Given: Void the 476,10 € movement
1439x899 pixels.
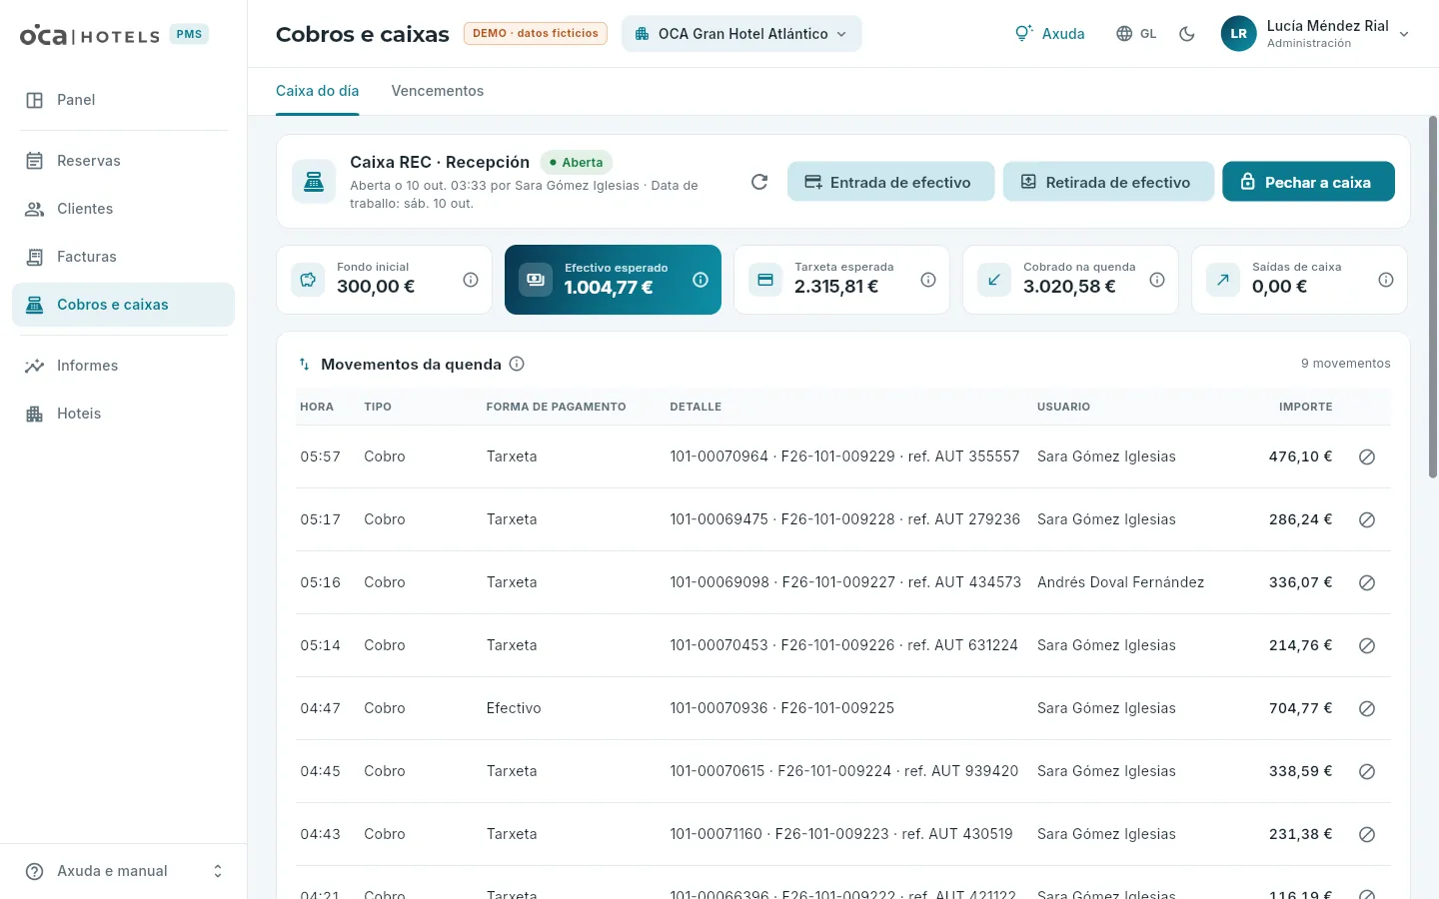Looking at the screenshot, I should pyautogui.click(x=1367, y=456).
